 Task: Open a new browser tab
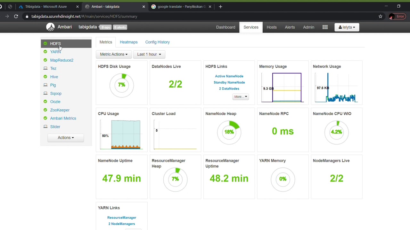(220, 6)
